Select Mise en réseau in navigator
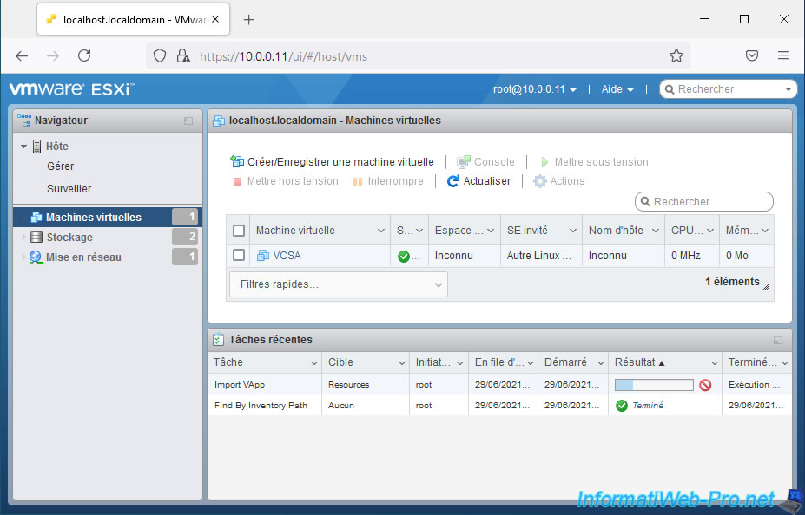Screen dimensions: 805x515 83,257
